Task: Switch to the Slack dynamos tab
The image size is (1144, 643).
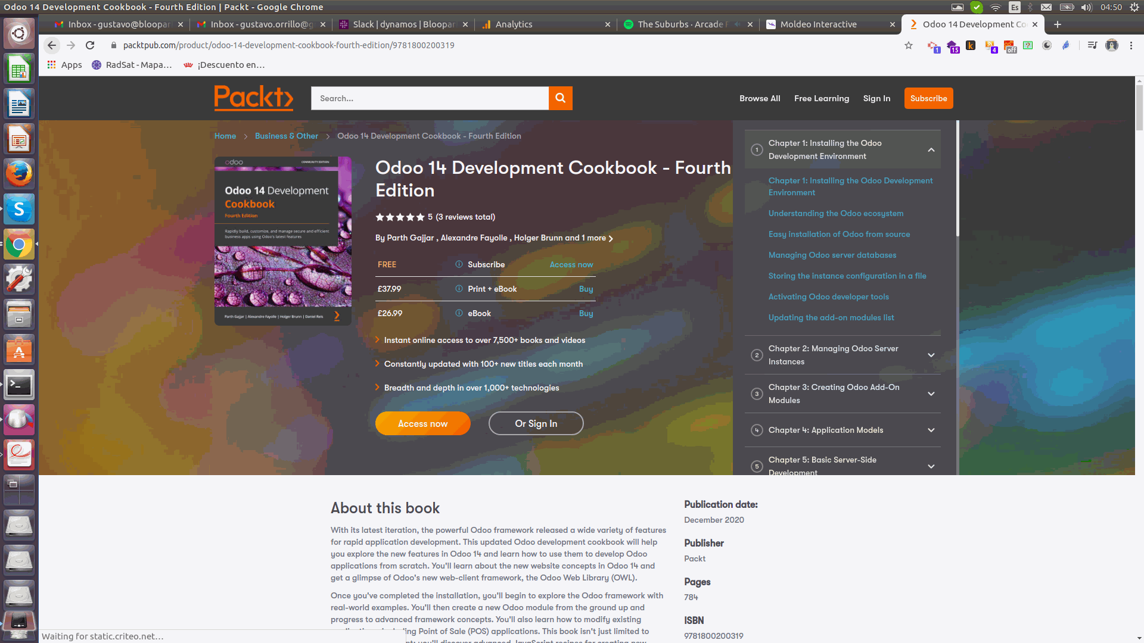Action: point(403,24)
